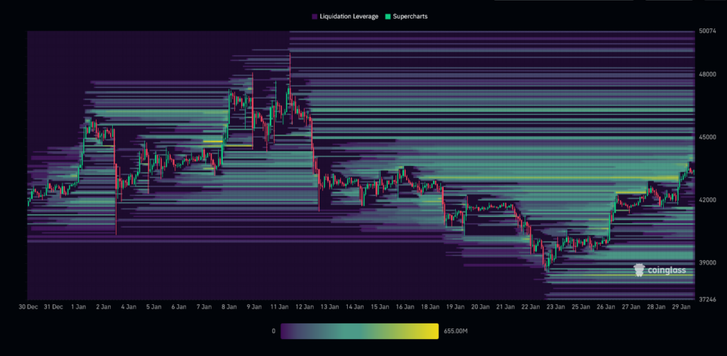727x356 pixels.
Task: Click the 4 Jan date label
Action: pos(129,306)
